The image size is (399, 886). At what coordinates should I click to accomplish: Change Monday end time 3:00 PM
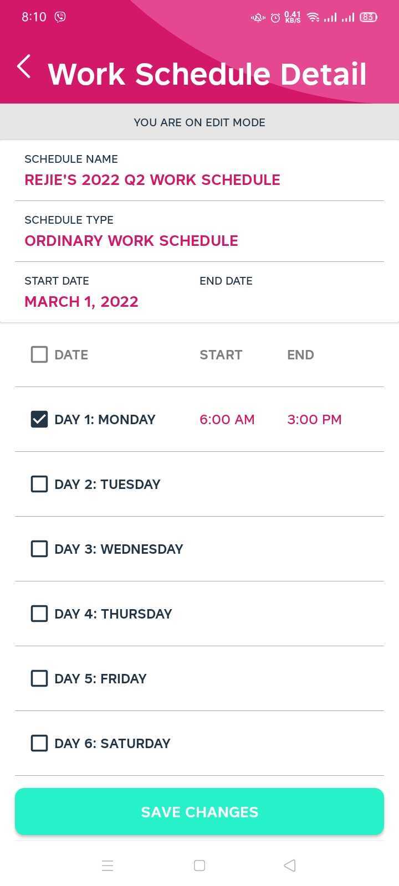click(314, 420)
